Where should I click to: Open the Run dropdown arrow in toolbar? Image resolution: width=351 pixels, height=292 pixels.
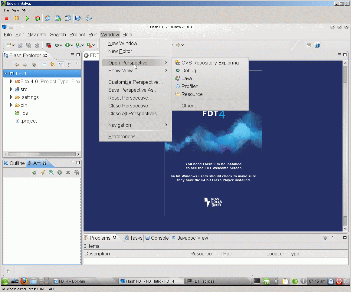pos(72,45)
